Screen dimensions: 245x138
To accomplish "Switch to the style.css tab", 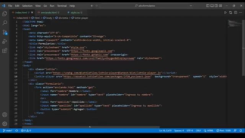I will (75, 13).
